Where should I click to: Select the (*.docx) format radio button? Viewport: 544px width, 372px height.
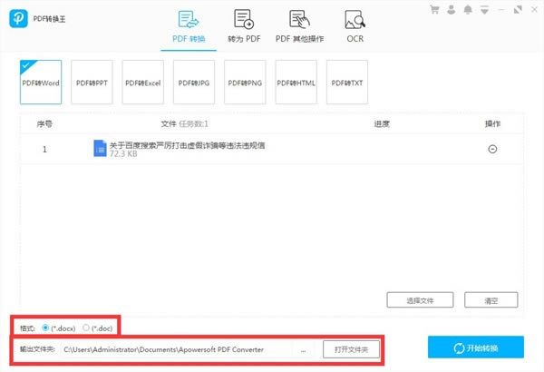[45, 328]
